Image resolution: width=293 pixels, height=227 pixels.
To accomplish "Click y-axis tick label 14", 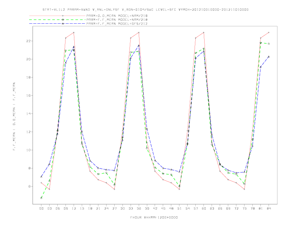I will [x=28, y=114].
